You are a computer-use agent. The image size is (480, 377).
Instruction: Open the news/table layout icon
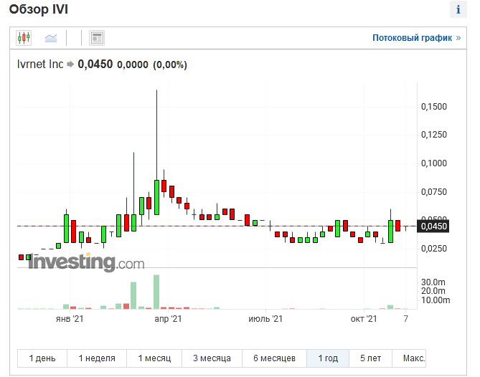97,38
